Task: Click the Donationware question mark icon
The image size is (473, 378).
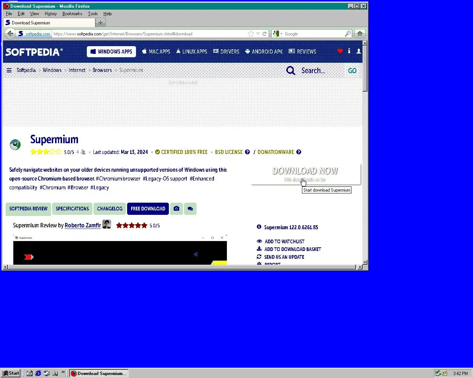Action: 299,152
